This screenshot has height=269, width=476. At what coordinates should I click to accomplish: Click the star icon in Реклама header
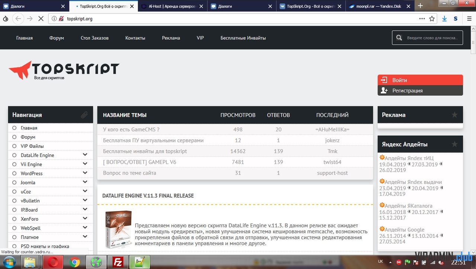pos(454,115)
